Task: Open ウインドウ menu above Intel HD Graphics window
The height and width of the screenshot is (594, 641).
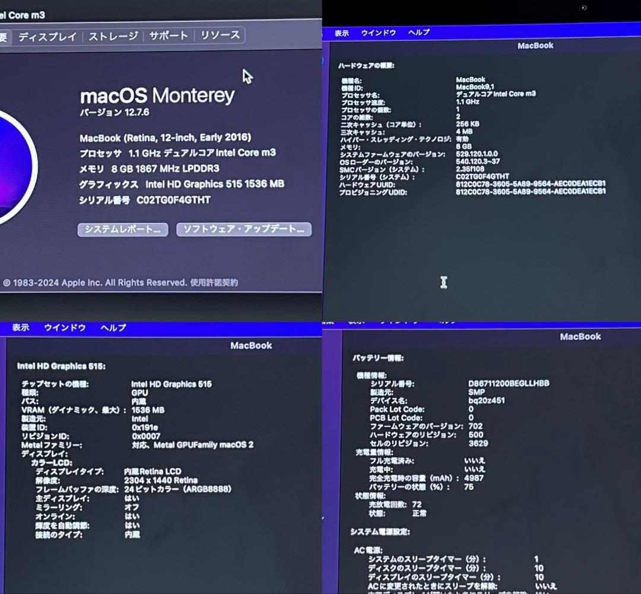Action: 65,328
